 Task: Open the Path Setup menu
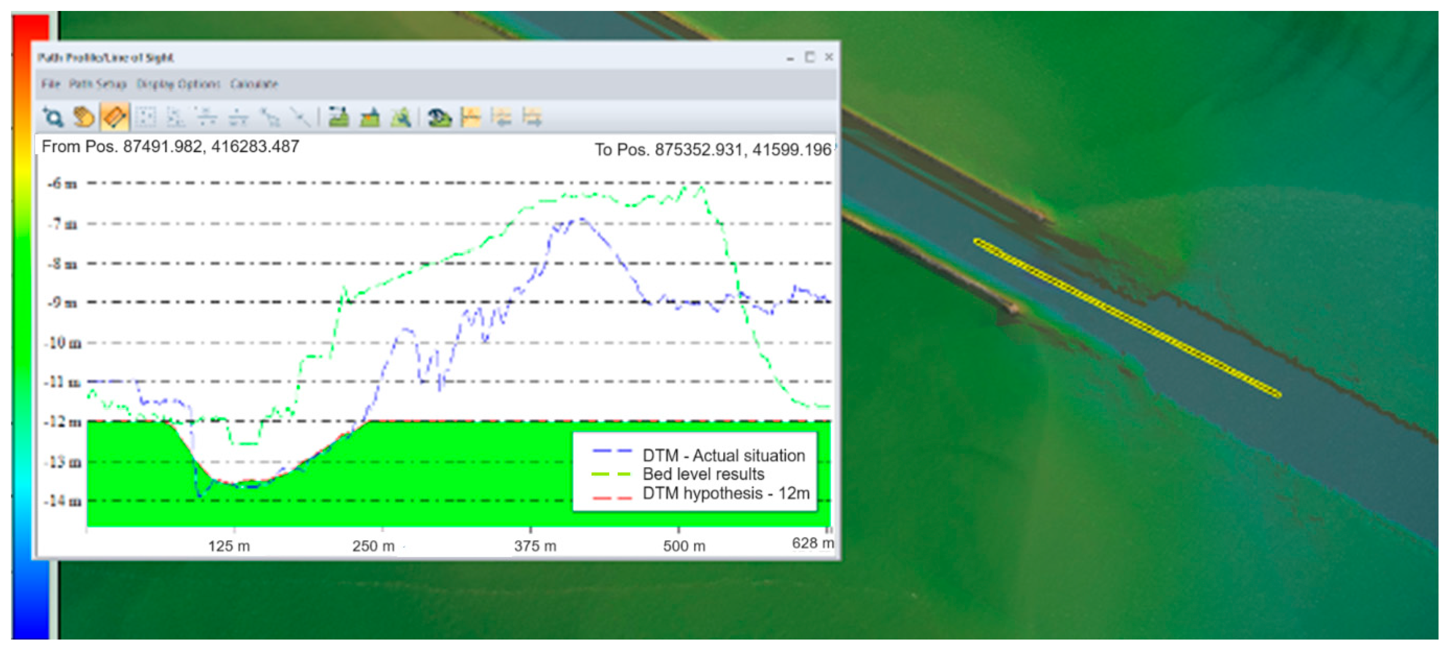pyautogui.click(x=98, y=85)
